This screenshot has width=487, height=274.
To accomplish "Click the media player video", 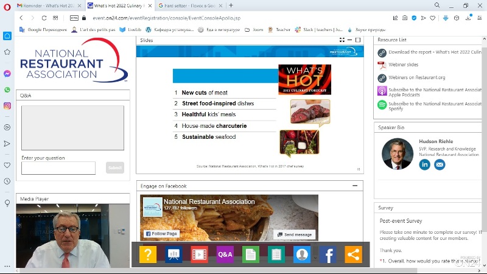I will pos(73,236).
